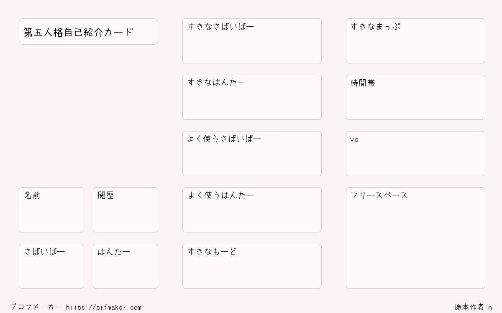Click the 第五人格自己紹介カード title box
Viewport: 502px width, 313px height.
[x=88, y=31]
